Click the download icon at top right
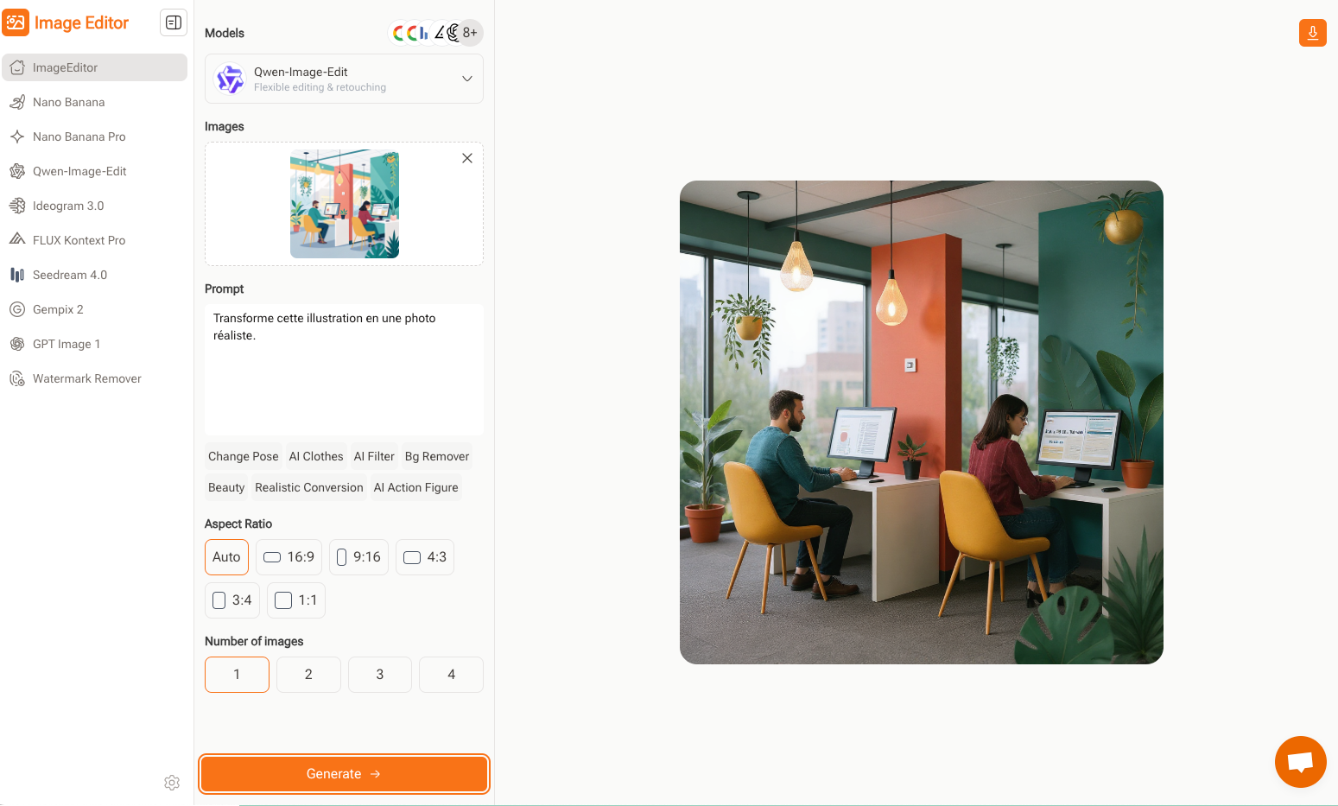 pos(1312,33)
